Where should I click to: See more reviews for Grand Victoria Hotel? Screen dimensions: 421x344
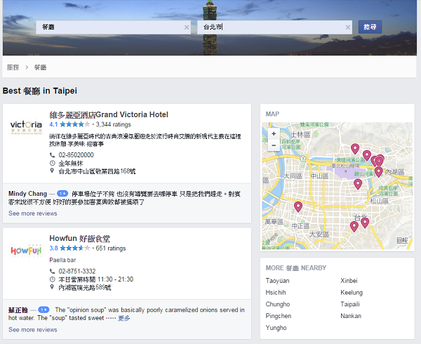click(33, 213)
